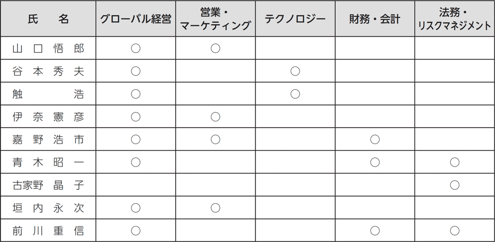Click the name 古家野晶子
Screen dimensions: 495x242
[x=48, y=185]
